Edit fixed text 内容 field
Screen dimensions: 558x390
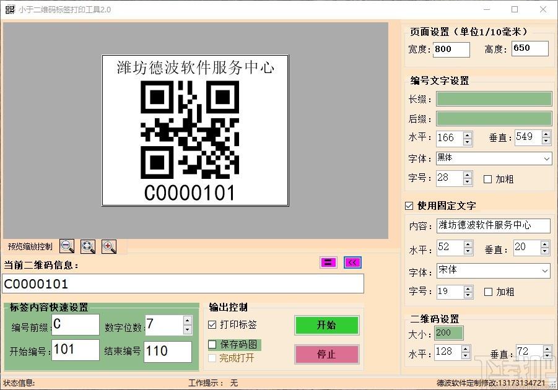493,225
